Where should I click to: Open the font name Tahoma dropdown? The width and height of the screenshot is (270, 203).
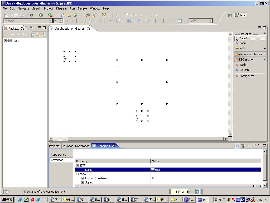[x=50, y=21]
